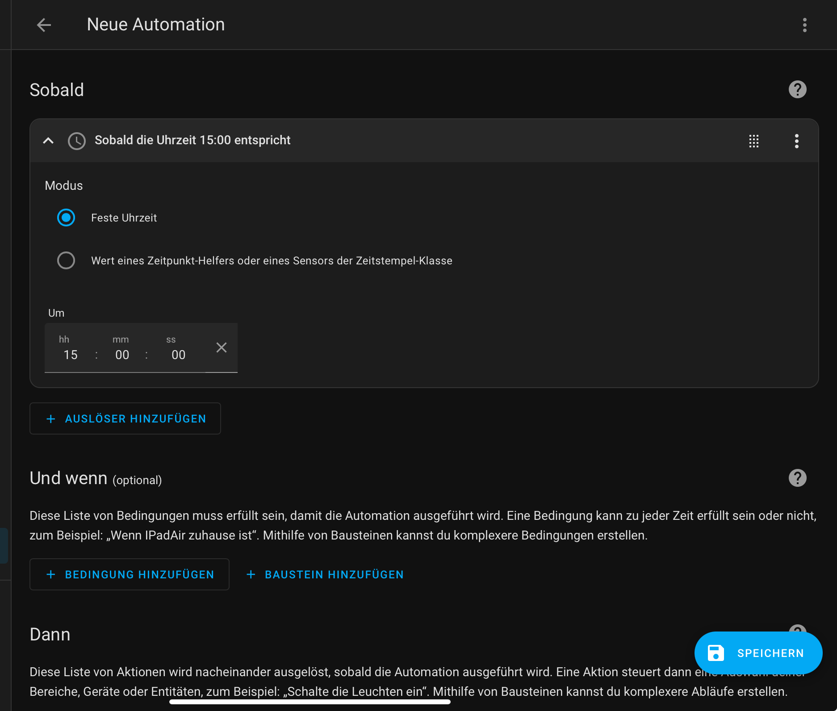
Task: Click the clock icon of the trigger
Action: tap(76, 141)
